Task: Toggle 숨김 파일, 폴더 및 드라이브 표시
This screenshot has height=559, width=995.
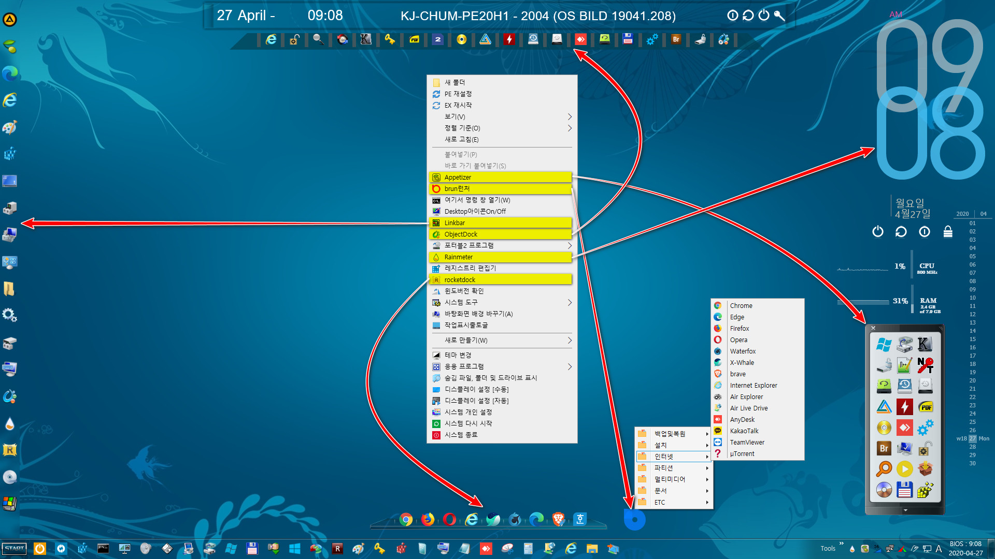Action: (502, 378)
